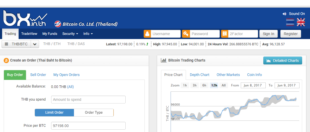Click the Latest price 97,198.00 text
This screenshot has width=310, height=132.
coord(119,44)
